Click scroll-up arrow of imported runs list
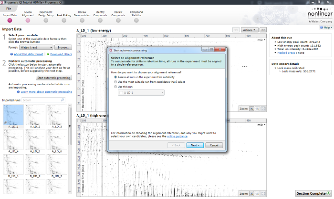Screen dimensions: 334x199 70,106
